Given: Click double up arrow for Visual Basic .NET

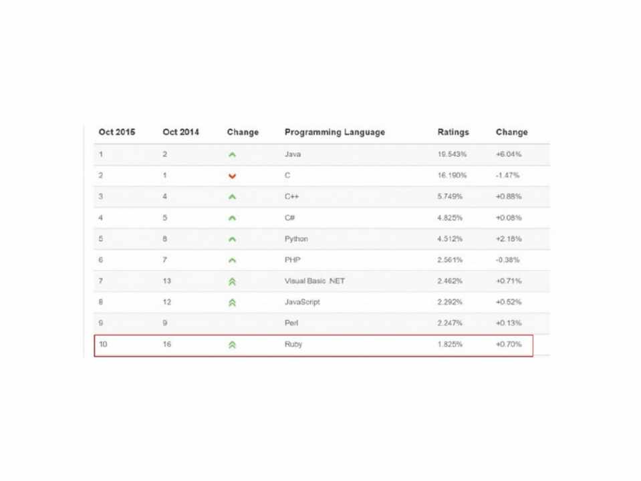Looking at the screenshot, I should coord(232,281).
